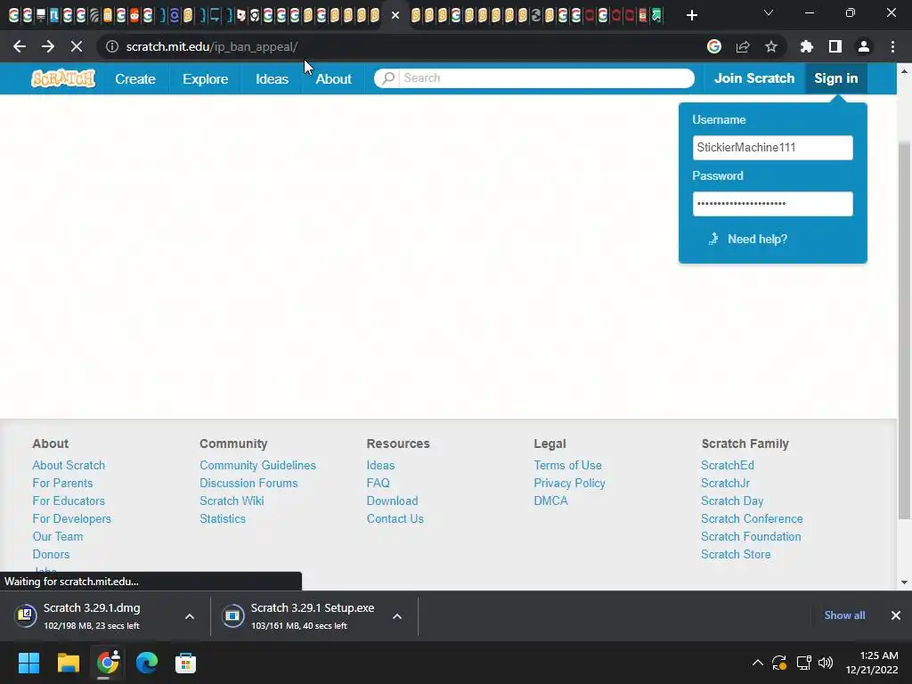Screen dimensions: 912x684
Task: Open the FAQ footer link
Action: [378, 483]
